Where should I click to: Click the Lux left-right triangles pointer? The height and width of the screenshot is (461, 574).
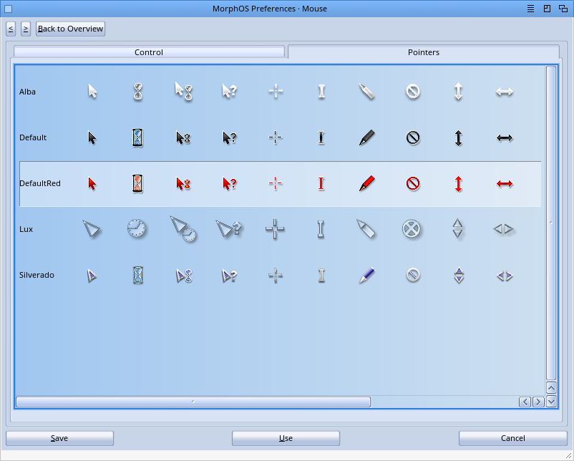tap(504, 229)
